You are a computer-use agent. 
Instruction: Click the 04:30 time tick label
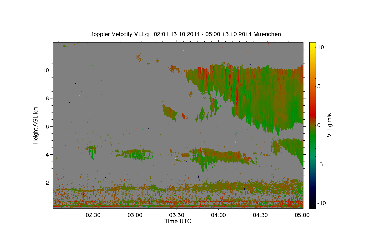260,215
